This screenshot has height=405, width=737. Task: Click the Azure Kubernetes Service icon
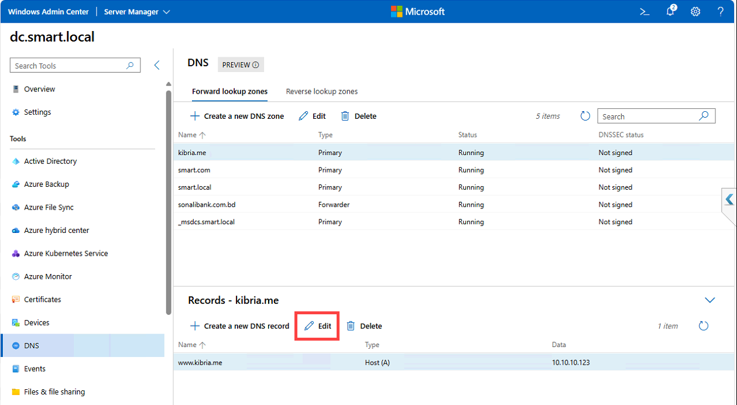tap(16, 253)
